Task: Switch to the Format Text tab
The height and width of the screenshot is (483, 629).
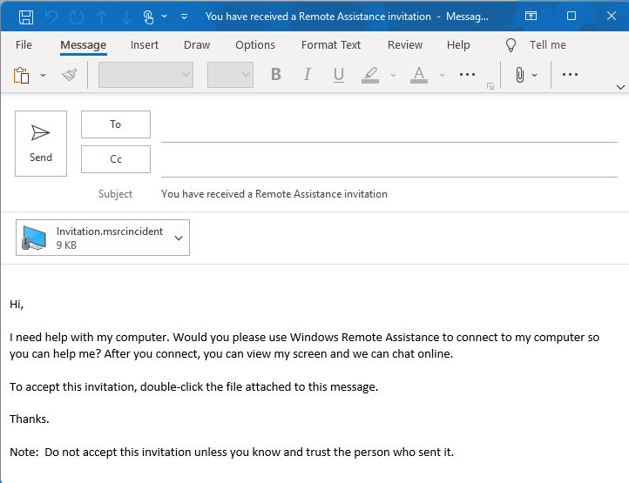Action: (x=331, y=45)
